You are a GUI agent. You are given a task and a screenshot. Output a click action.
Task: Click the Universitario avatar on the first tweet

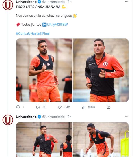[x=8, y=5]
